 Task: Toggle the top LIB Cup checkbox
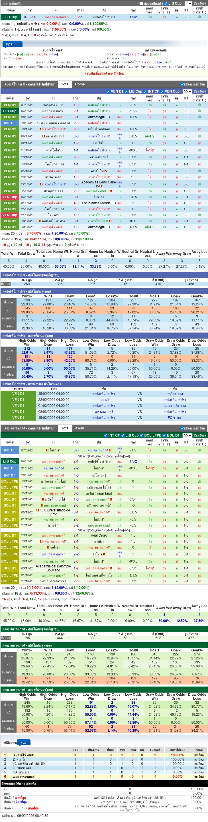point(165,3)
